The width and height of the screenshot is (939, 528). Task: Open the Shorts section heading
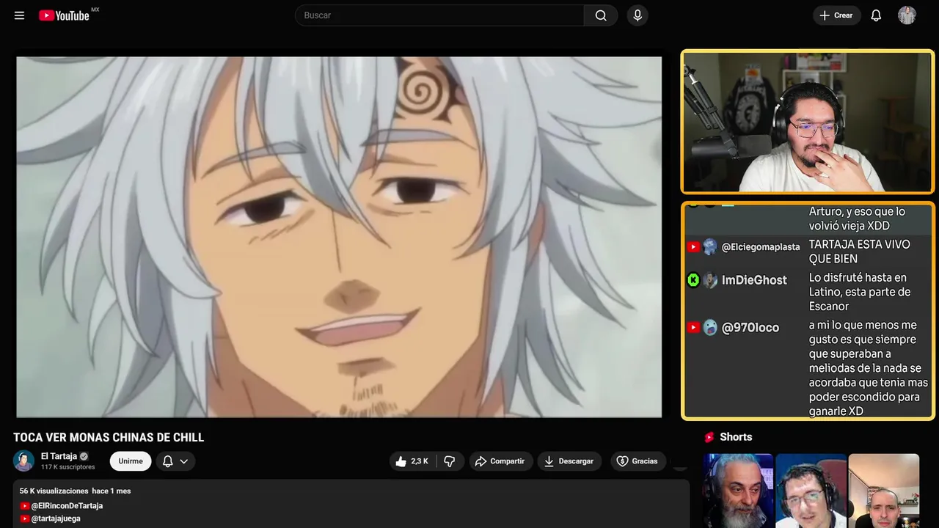coord(736,437)
